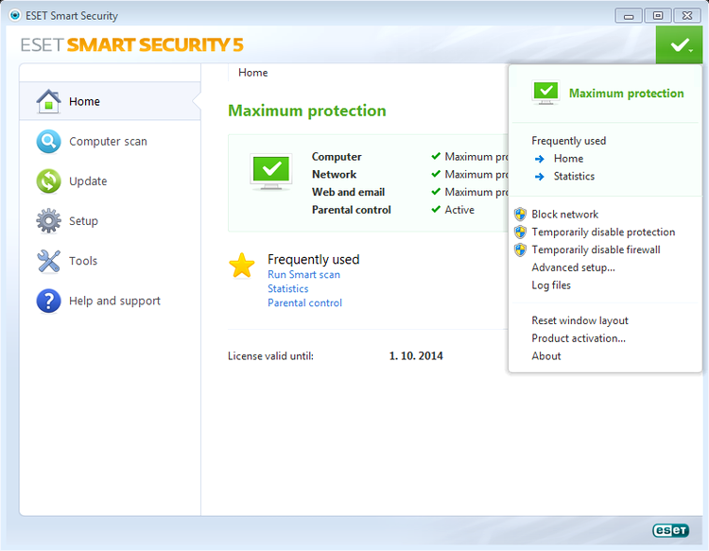Click shield icon beside Temporarily disable firewall
This screenshot has width=709, height=551.
520,250
